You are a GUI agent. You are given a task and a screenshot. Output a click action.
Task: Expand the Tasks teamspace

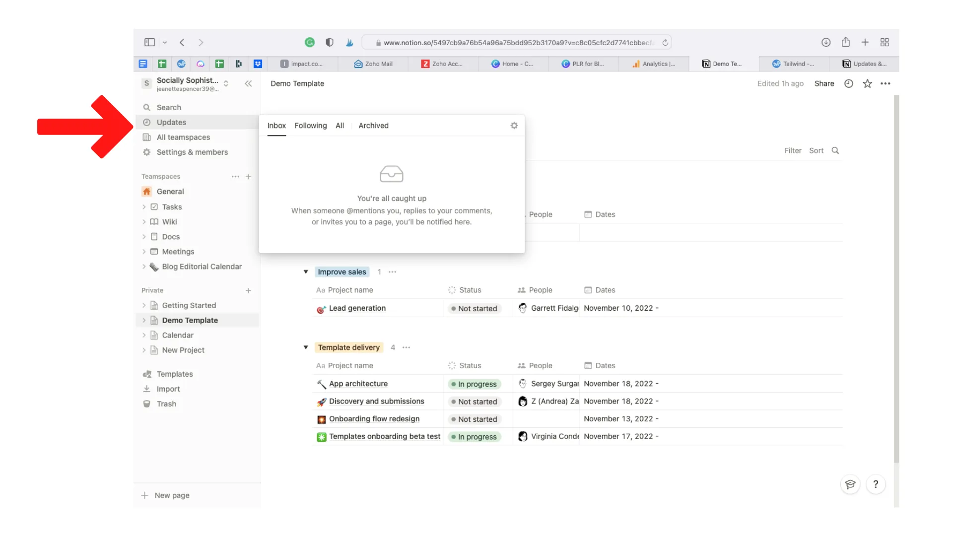point(144,206)
